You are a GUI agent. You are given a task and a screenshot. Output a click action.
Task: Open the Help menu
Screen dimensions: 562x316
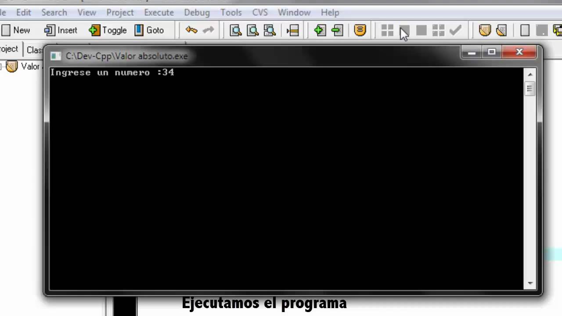[x=330, y=12]
